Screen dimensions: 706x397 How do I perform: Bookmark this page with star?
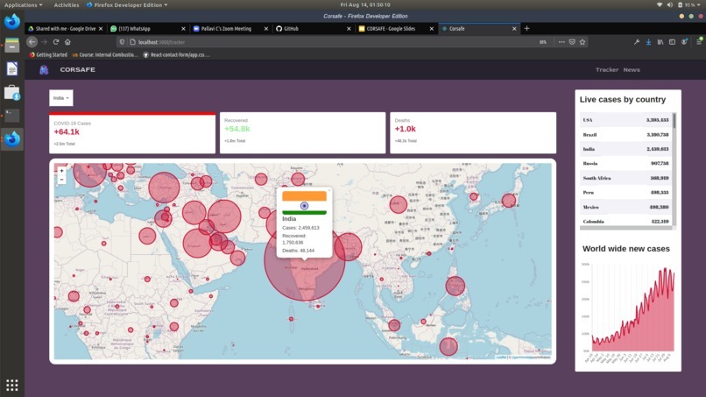582,42
